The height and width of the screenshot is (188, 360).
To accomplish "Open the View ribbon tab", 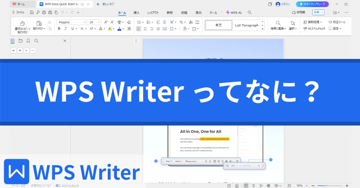I will click(199, 13).
